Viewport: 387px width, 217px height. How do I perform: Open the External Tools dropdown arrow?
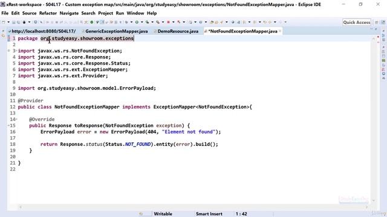pos(163,22)
